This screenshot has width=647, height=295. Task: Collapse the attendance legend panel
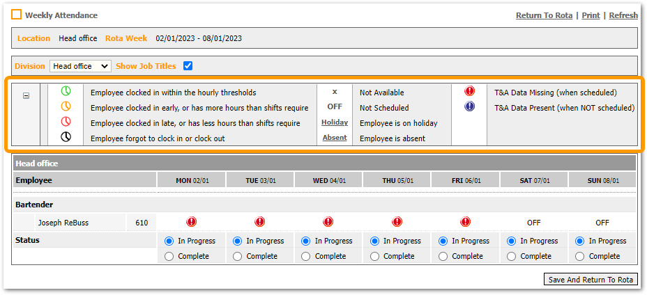coord(26,96)
